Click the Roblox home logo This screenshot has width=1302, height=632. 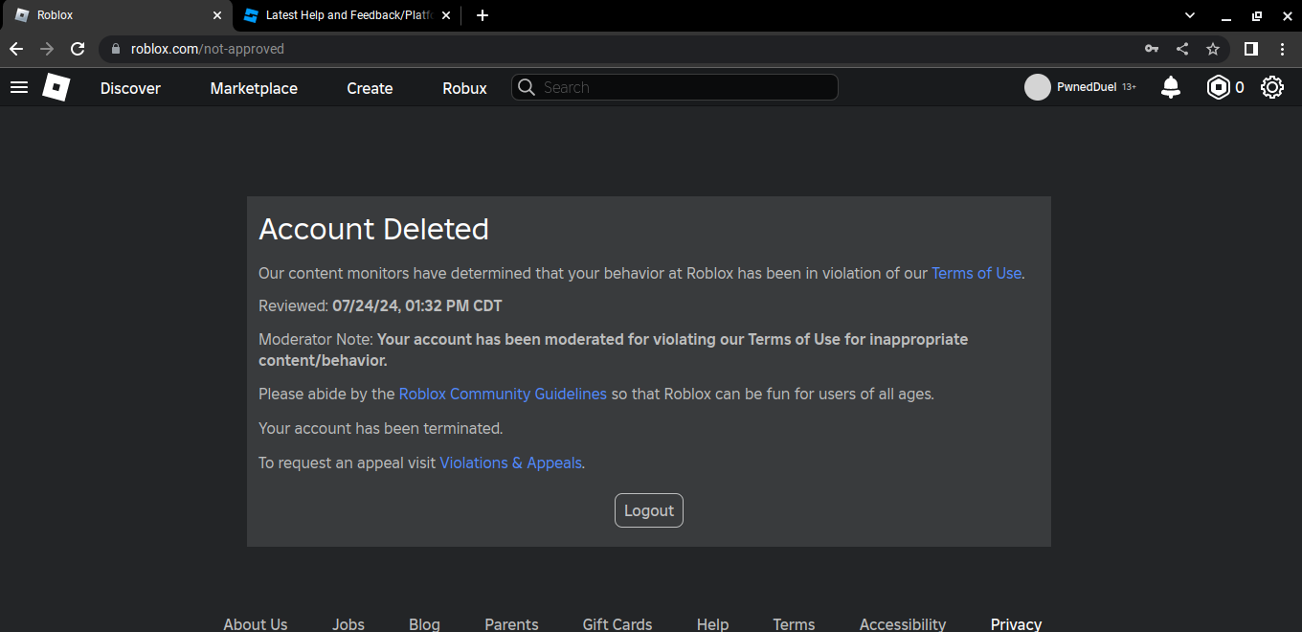56,87
